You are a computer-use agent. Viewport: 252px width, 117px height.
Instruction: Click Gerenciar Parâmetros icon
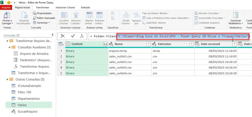click(x=235, y=15)
